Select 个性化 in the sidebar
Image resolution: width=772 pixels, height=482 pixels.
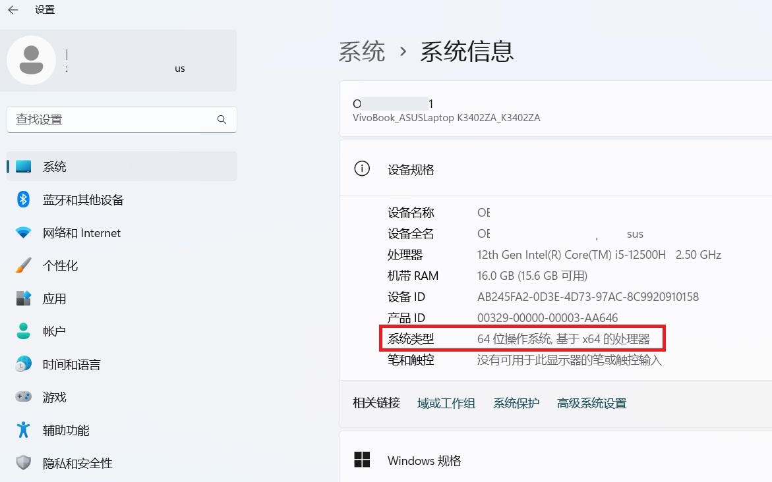click(x=121, y=265)
